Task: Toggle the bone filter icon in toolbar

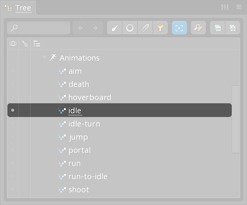Action: (x=115, y=28)
